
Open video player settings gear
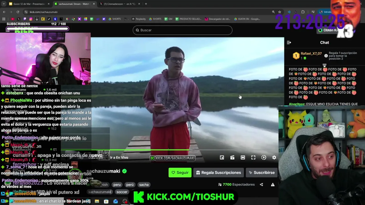(274, 157)
